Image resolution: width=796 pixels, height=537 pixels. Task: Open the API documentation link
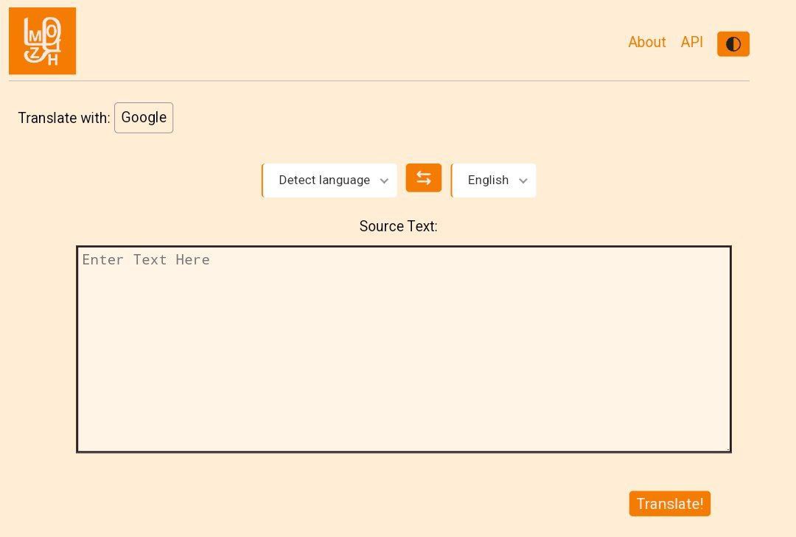coord(691,42)
